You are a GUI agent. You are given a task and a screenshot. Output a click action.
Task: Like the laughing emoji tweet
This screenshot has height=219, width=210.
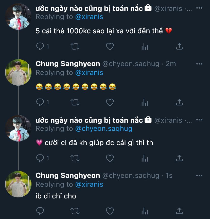point(110,102)
